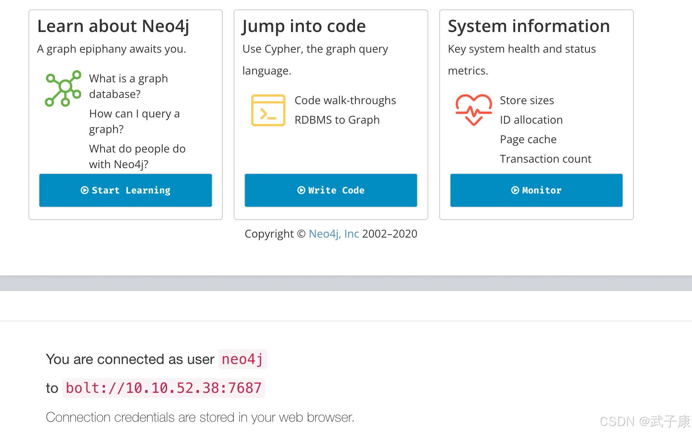Image resolution: width=692 pixels, height=433 pixels.
Task: View the ID allocation metric
Action: point(531,120)
